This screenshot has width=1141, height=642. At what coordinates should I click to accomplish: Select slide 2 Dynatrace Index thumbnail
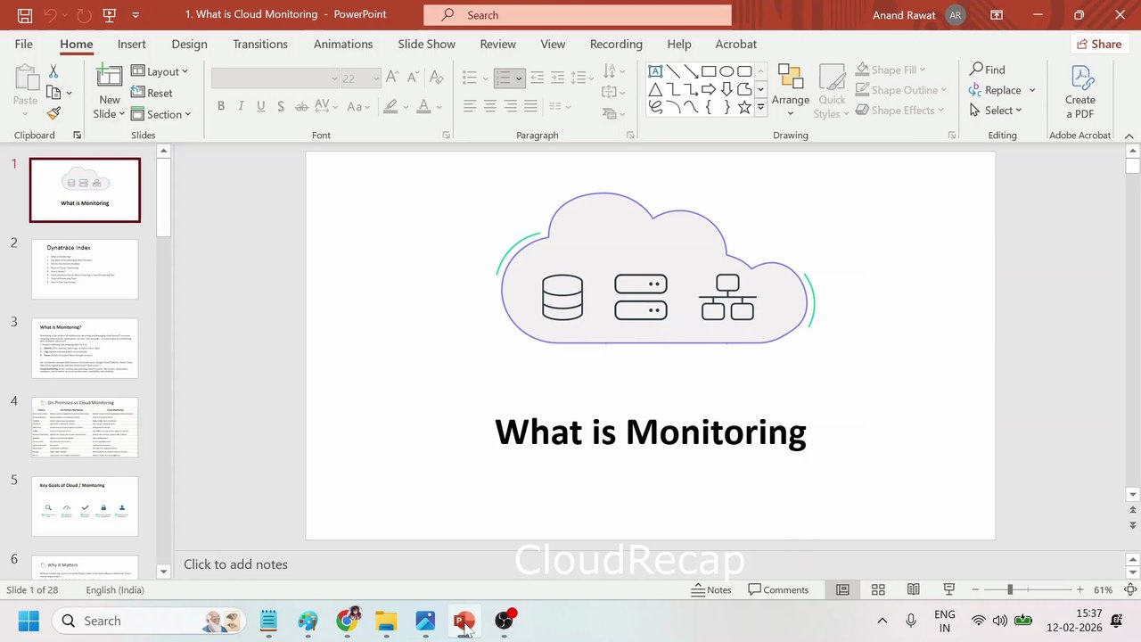(85, 269)
